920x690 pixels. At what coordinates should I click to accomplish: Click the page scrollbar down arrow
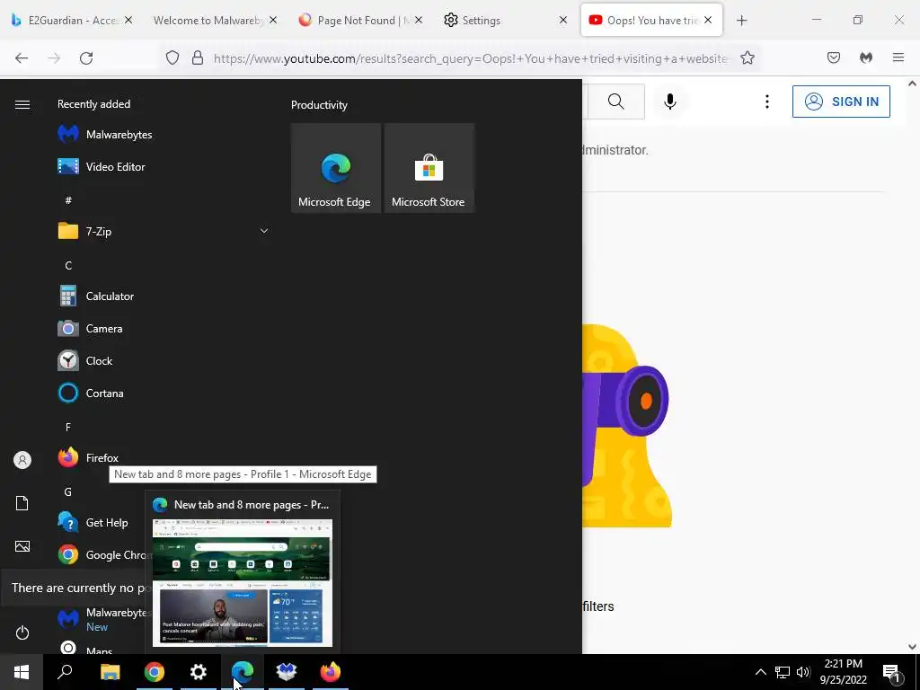913,647
